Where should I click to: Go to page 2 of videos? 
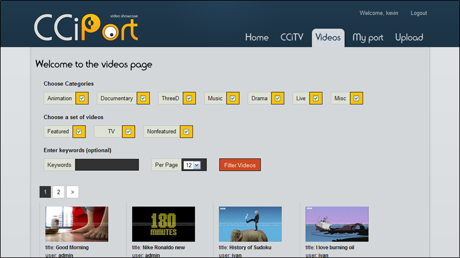(58, 192)
